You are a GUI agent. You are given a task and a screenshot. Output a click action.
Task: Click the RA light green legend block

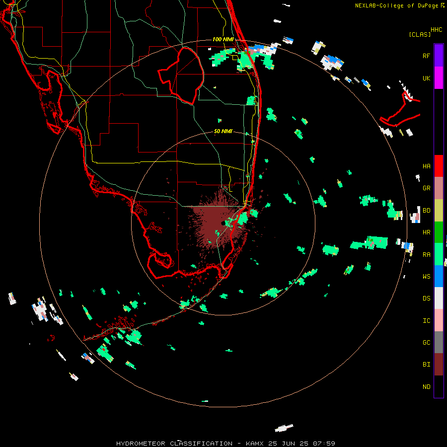pyautogui.click(x=439, y=254)
